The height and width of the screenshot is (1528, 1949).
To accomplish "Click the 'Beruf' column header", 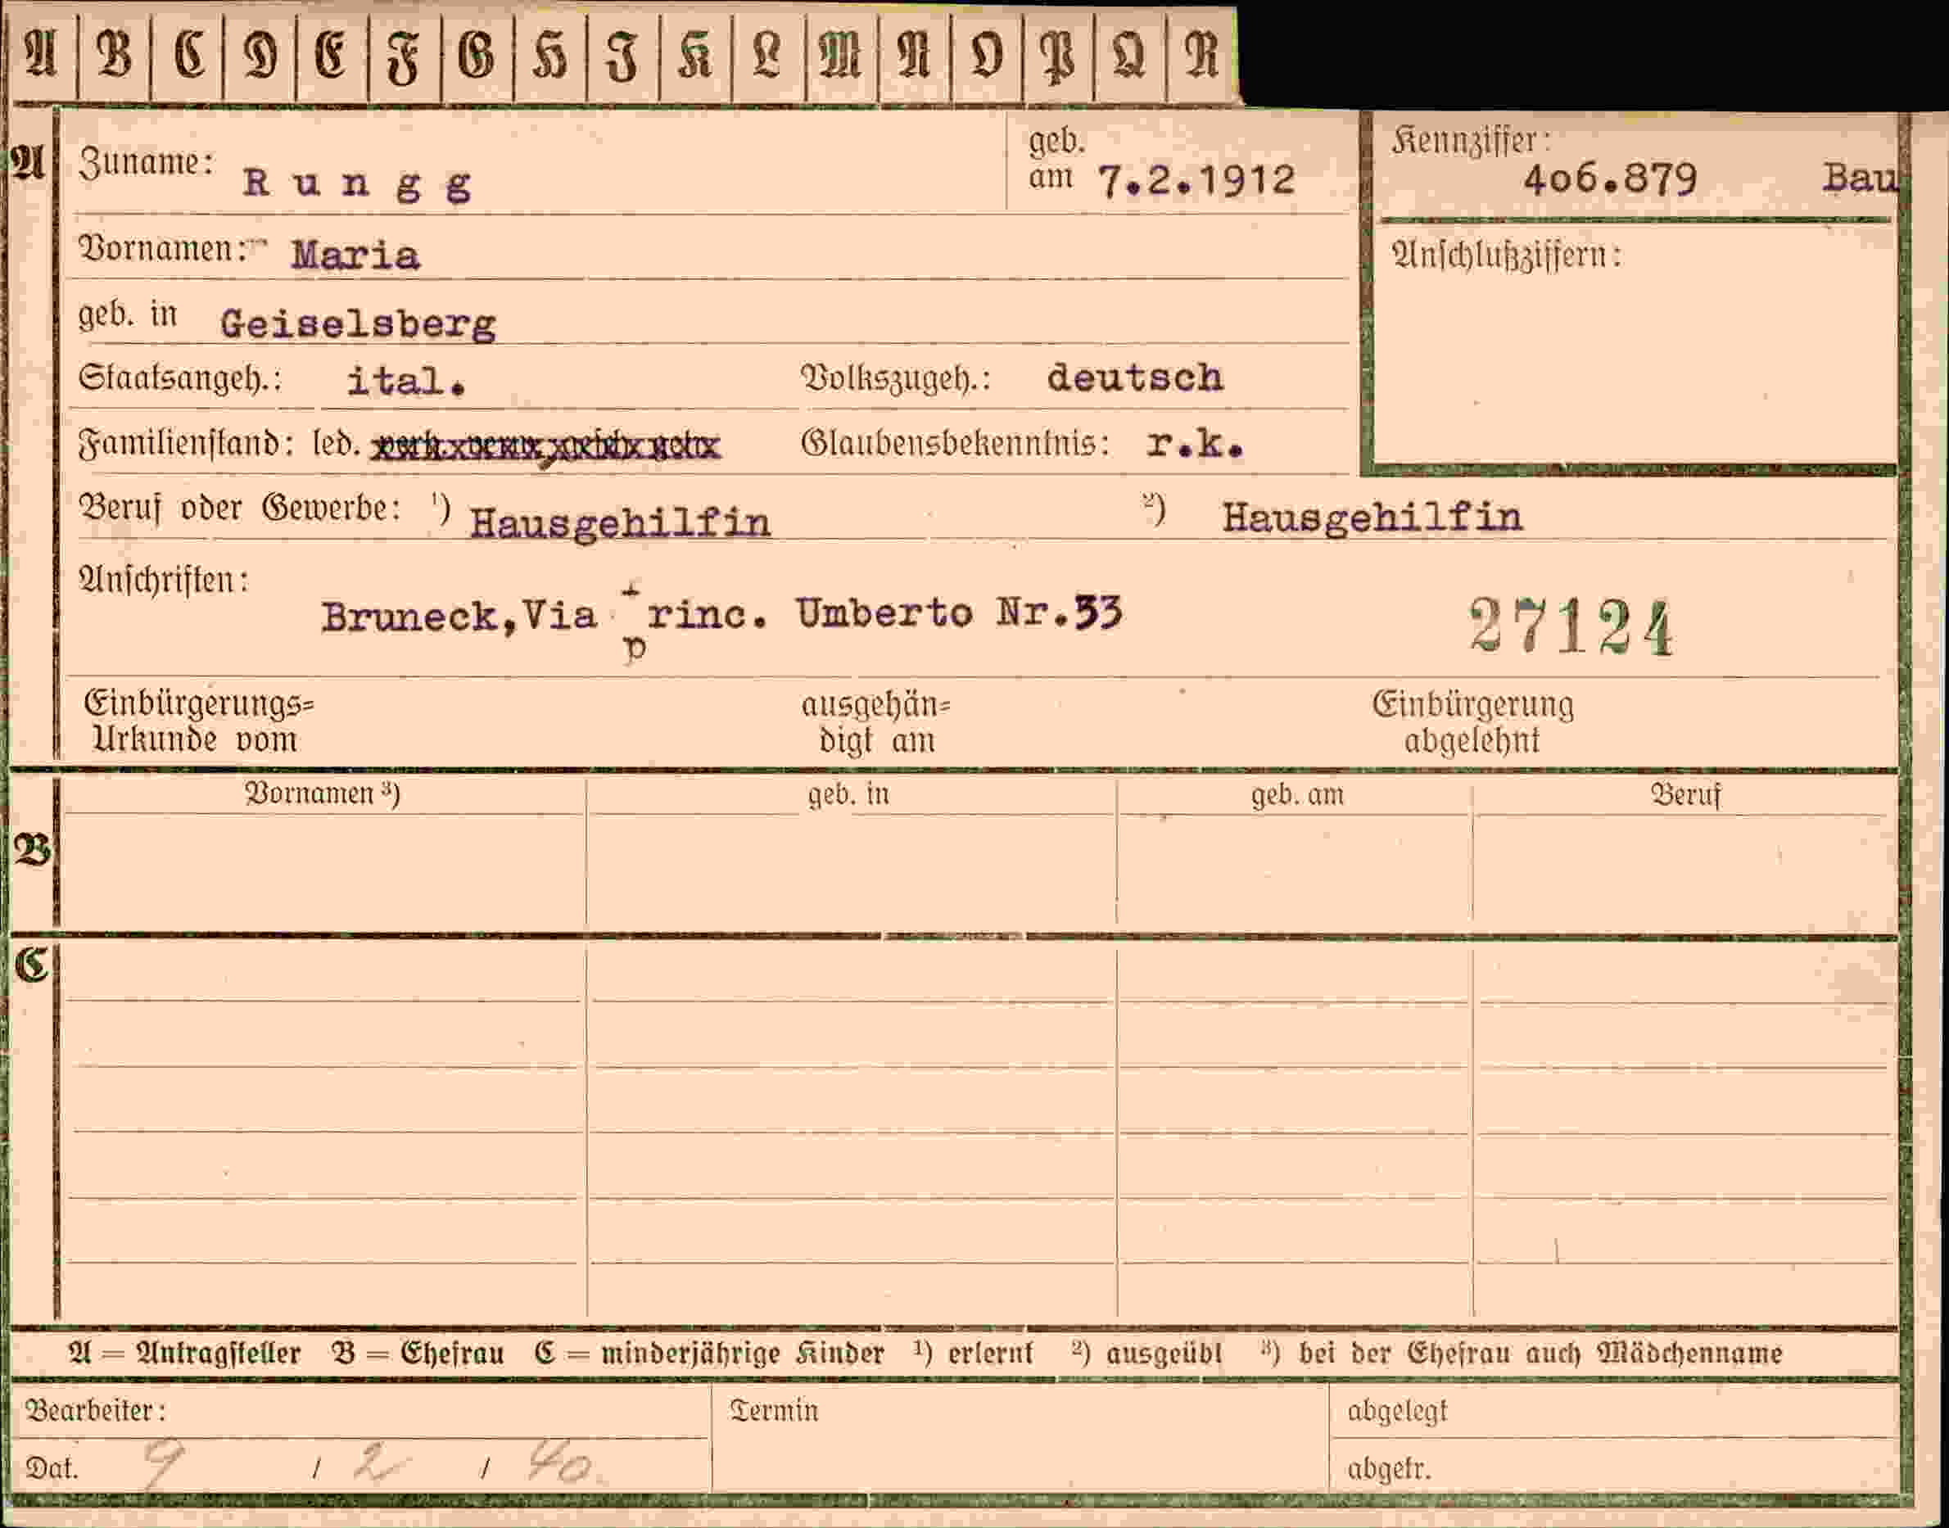I will point(1686,794).
